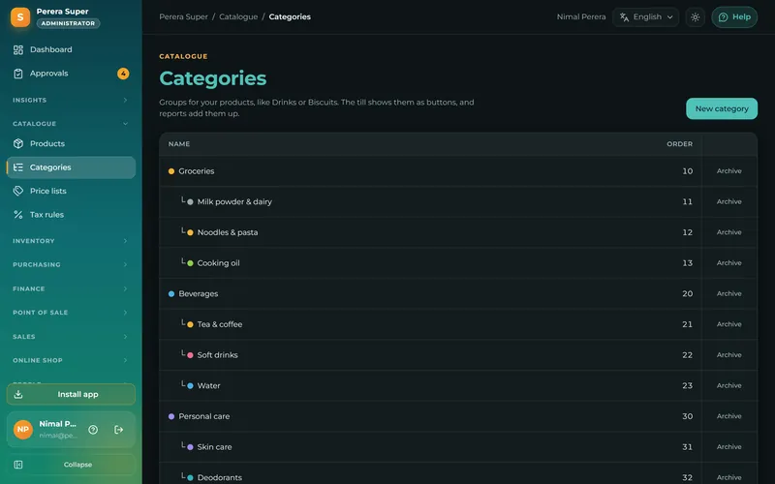Viewport: 775px width, 484px height.
Task: Click the Help button in header
Action: click(734, 17)
